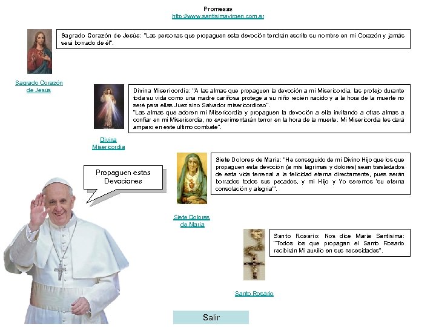Click the 'Promesas' title text
The image size is (436, 327).
pyautogui.click(x=218, y=9)
